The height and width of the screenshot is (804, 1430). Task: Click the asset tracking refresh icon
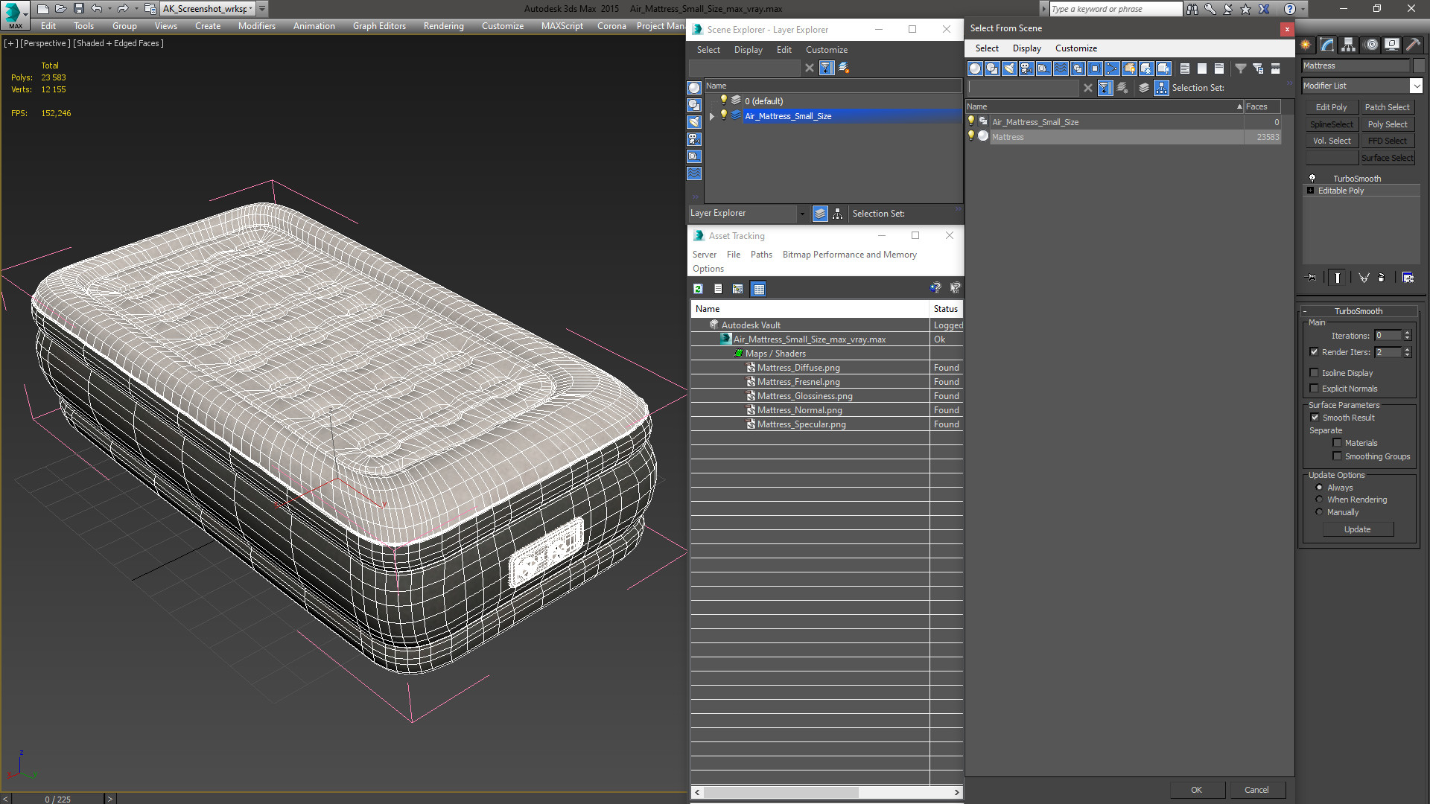coord(699,287)
